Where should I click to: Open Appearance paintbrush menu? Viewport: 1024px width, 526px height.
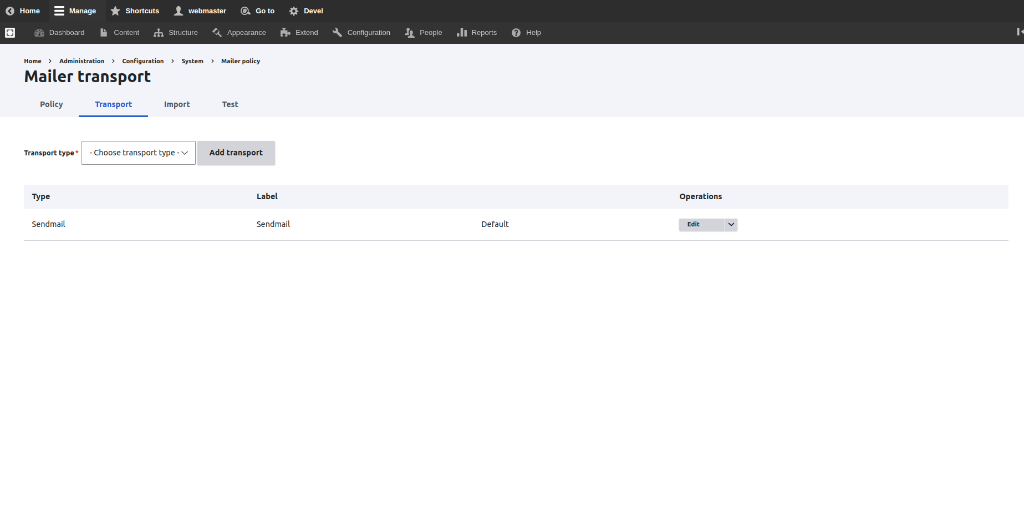[x=217, y=33]
